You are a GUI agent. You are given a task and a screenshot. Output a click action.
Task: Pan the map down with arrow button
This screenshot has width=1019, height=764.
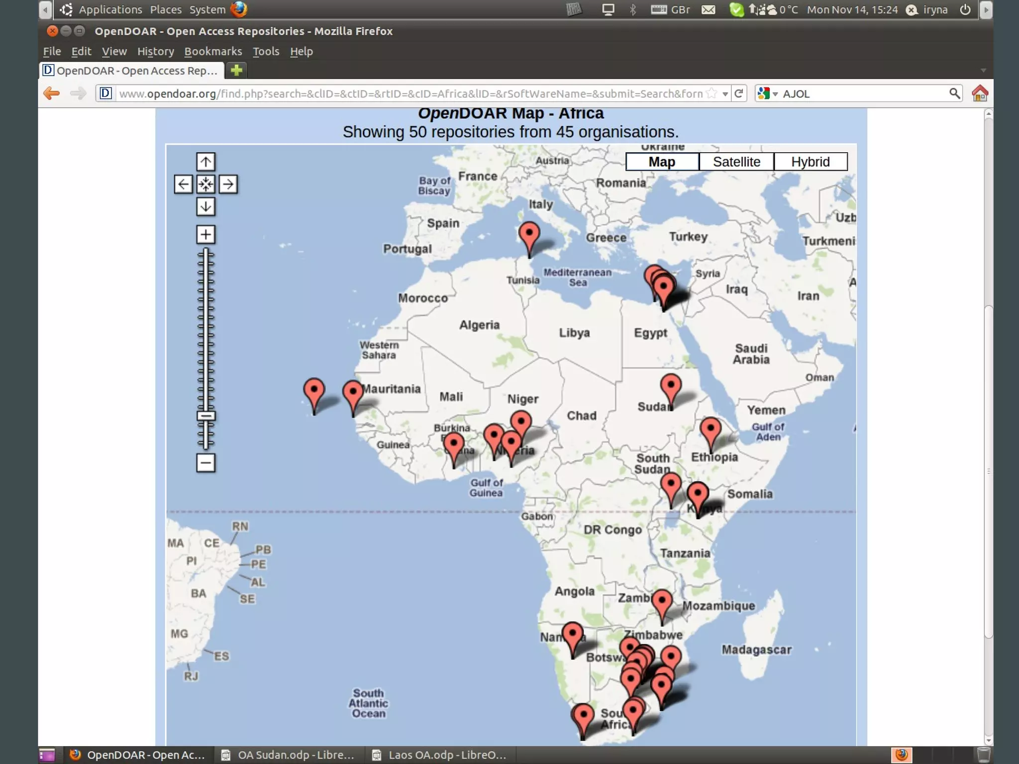click(x=205, y=206)
